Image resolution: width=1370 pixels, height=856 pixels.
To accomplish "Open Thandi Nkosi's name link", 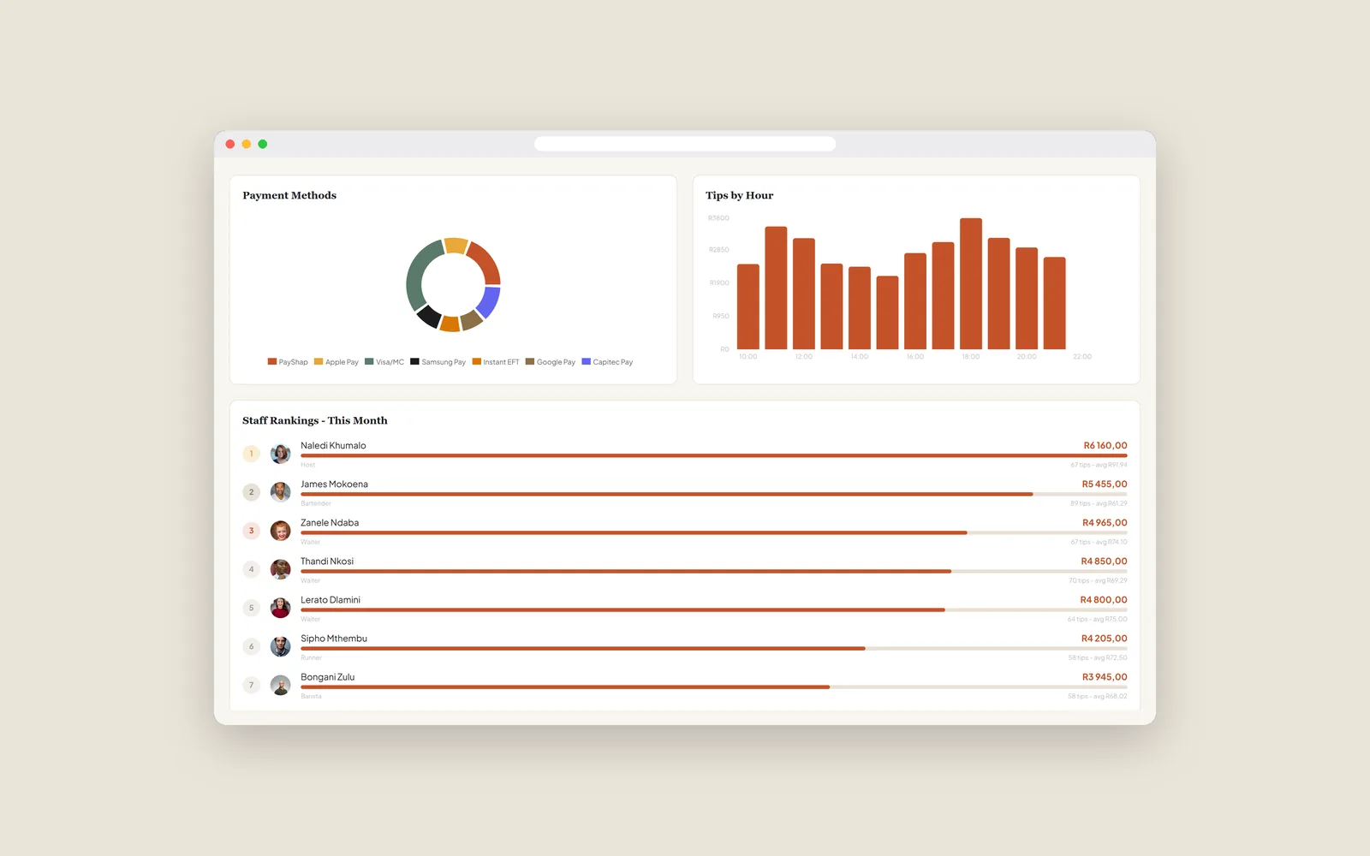I will pyautogui.click(x=327, y=562).
